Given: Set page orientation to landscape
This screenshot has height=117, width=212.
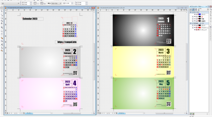Looking at the screenshot, I should coord(38,3).
